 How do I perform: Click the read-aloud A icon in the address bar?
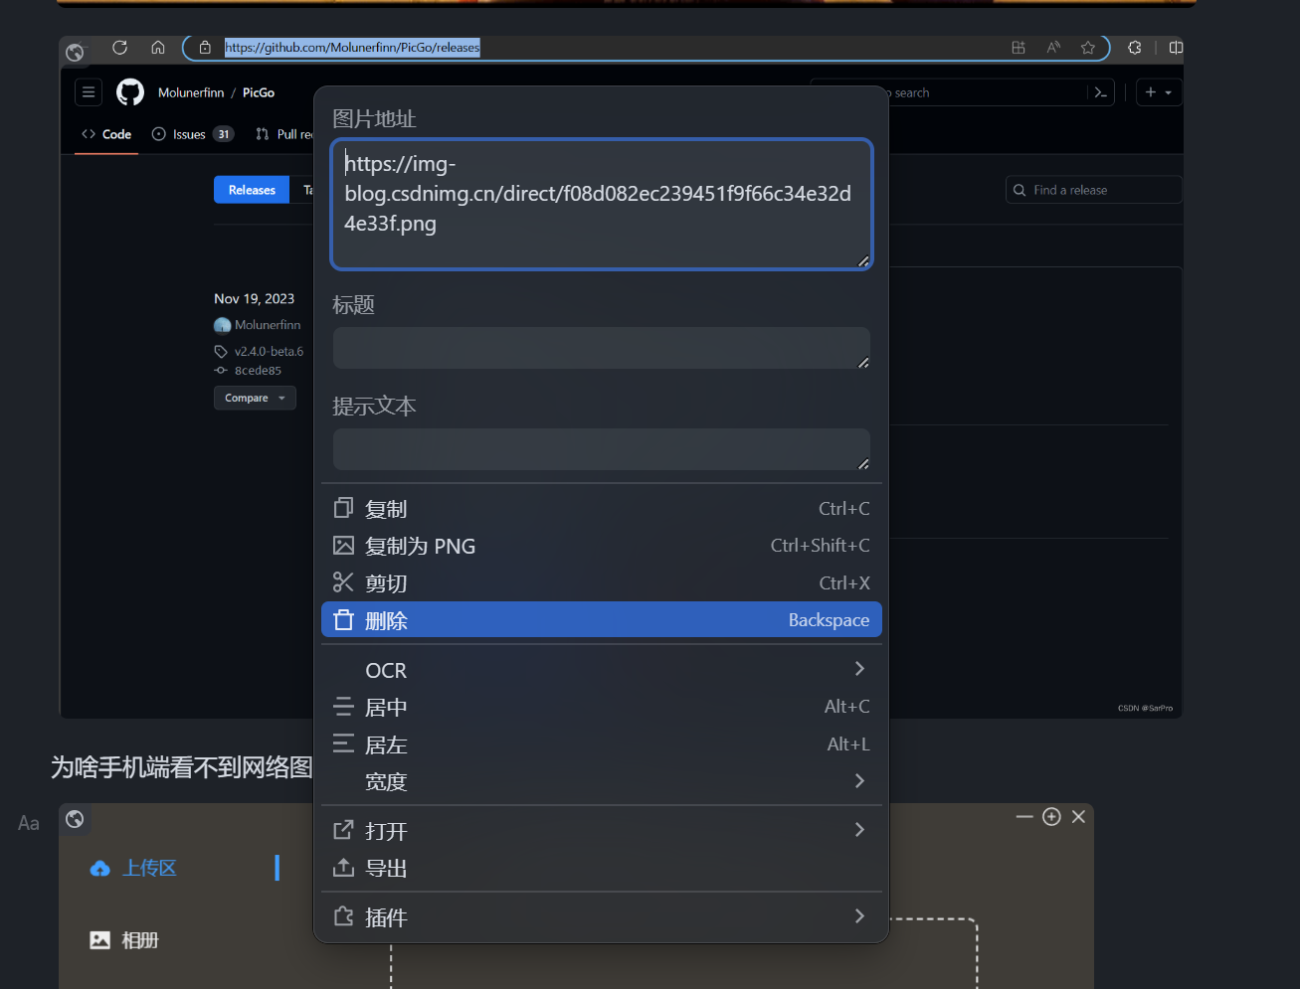(1053, 47)
